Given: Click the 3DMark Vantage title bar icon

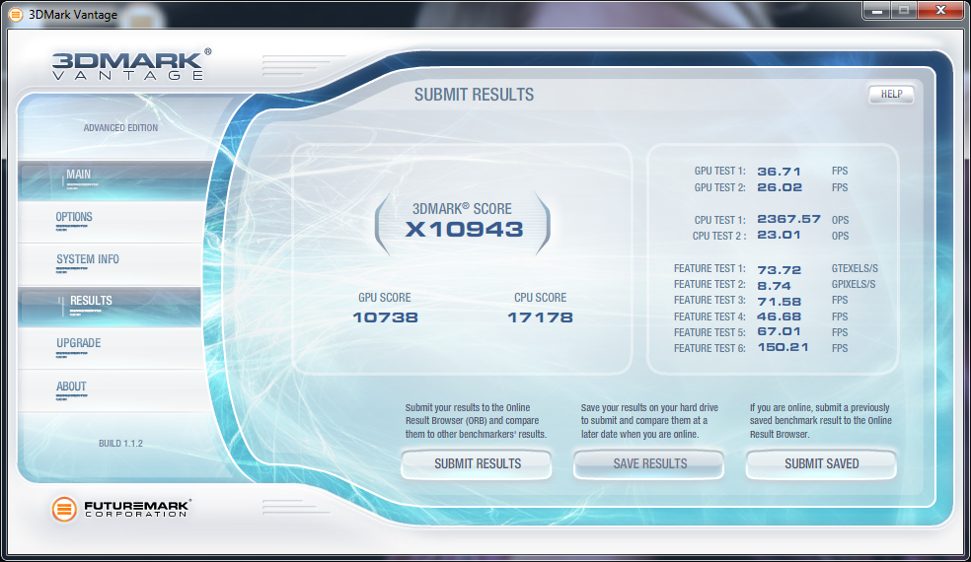Looking at the screenshot, I should (15, 14).
